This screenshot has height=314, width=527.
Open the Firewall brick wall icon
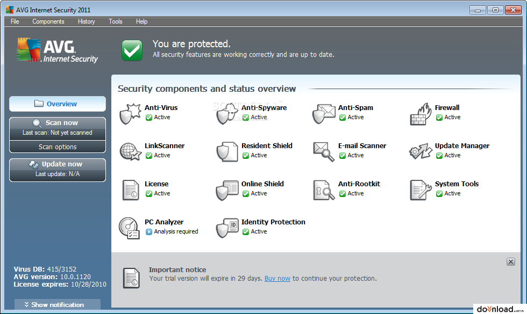421,114
